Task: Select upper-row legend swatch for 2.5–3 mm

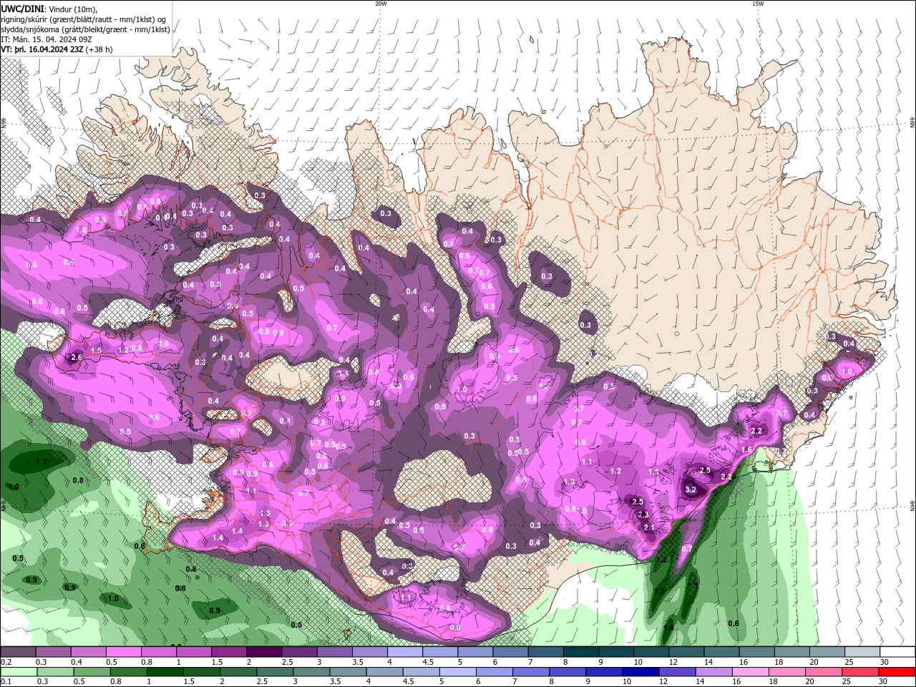Action: point(299,652)
